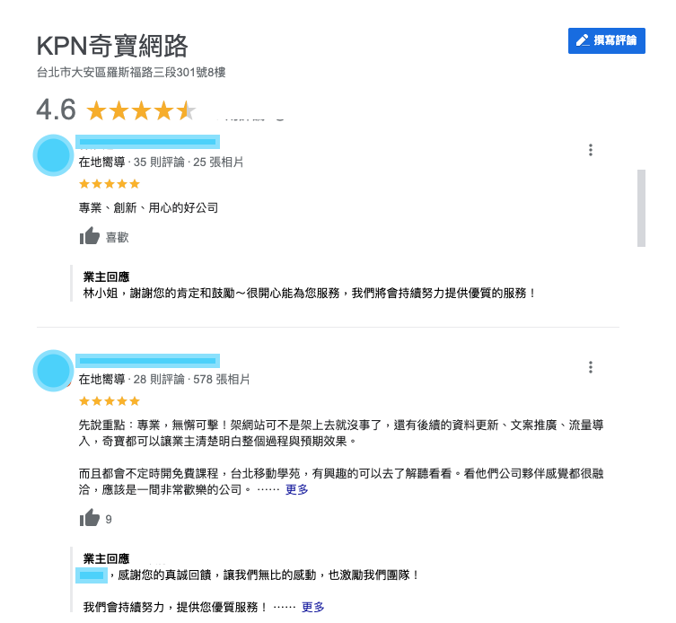The image size is (676, 623).
Task: Click the second review's five-star rating
Action: pyautogui.click(x=110, y=401)
